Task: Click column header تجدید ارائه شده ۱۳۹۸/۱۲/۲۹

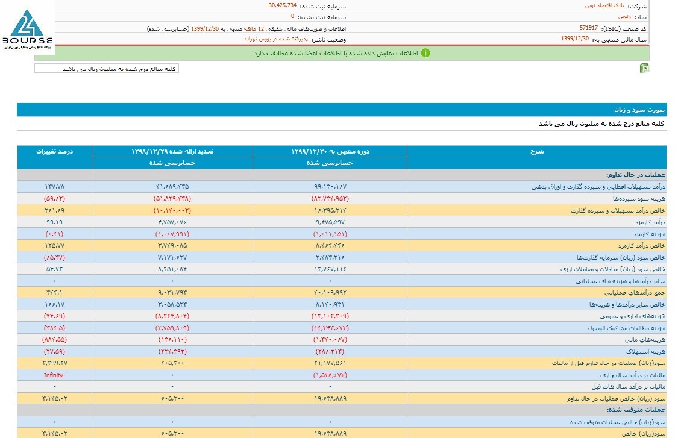Action: (172, 151)
